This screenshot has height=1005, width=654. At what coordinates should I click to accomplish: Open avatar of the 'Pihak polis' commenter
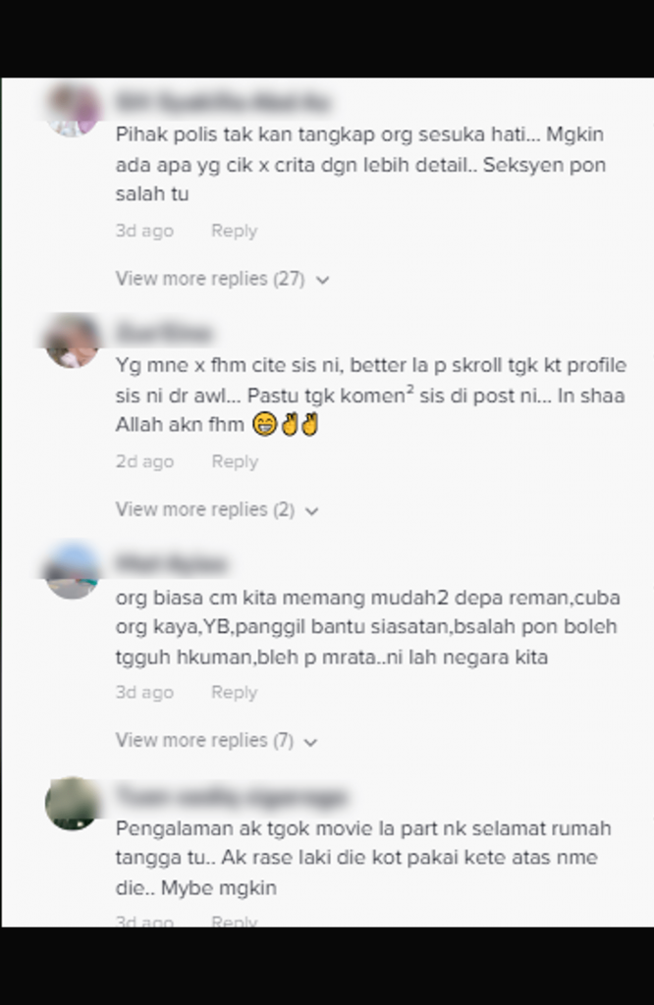pos(73,110)
